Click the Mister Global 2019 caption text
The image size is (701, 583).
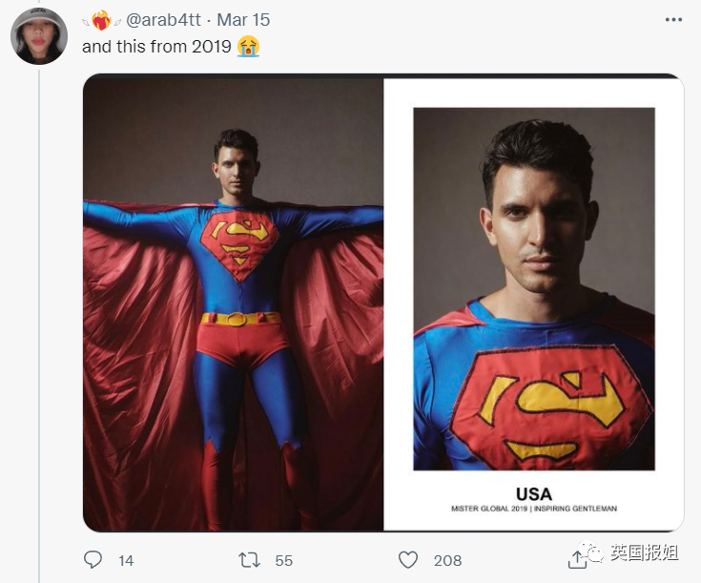coord(534,509)
